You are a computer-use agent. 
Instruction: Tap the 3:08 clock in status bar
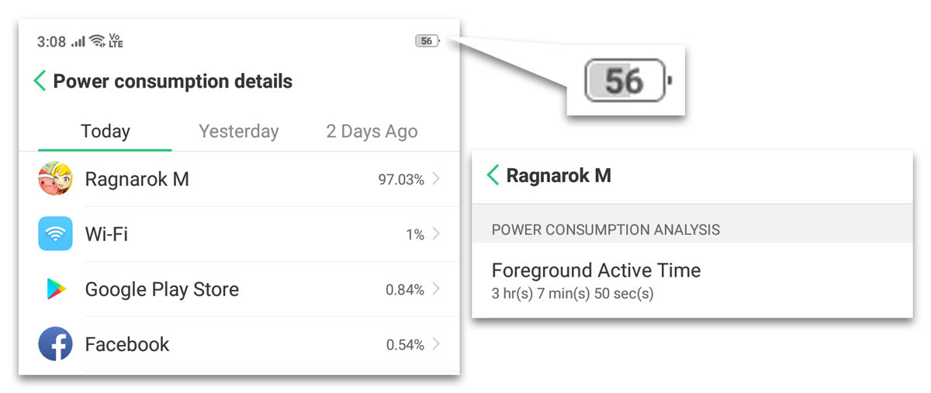tap(51, 42)
